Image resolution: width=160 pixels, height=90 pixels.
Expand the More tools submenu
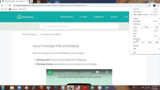[144, 39]
